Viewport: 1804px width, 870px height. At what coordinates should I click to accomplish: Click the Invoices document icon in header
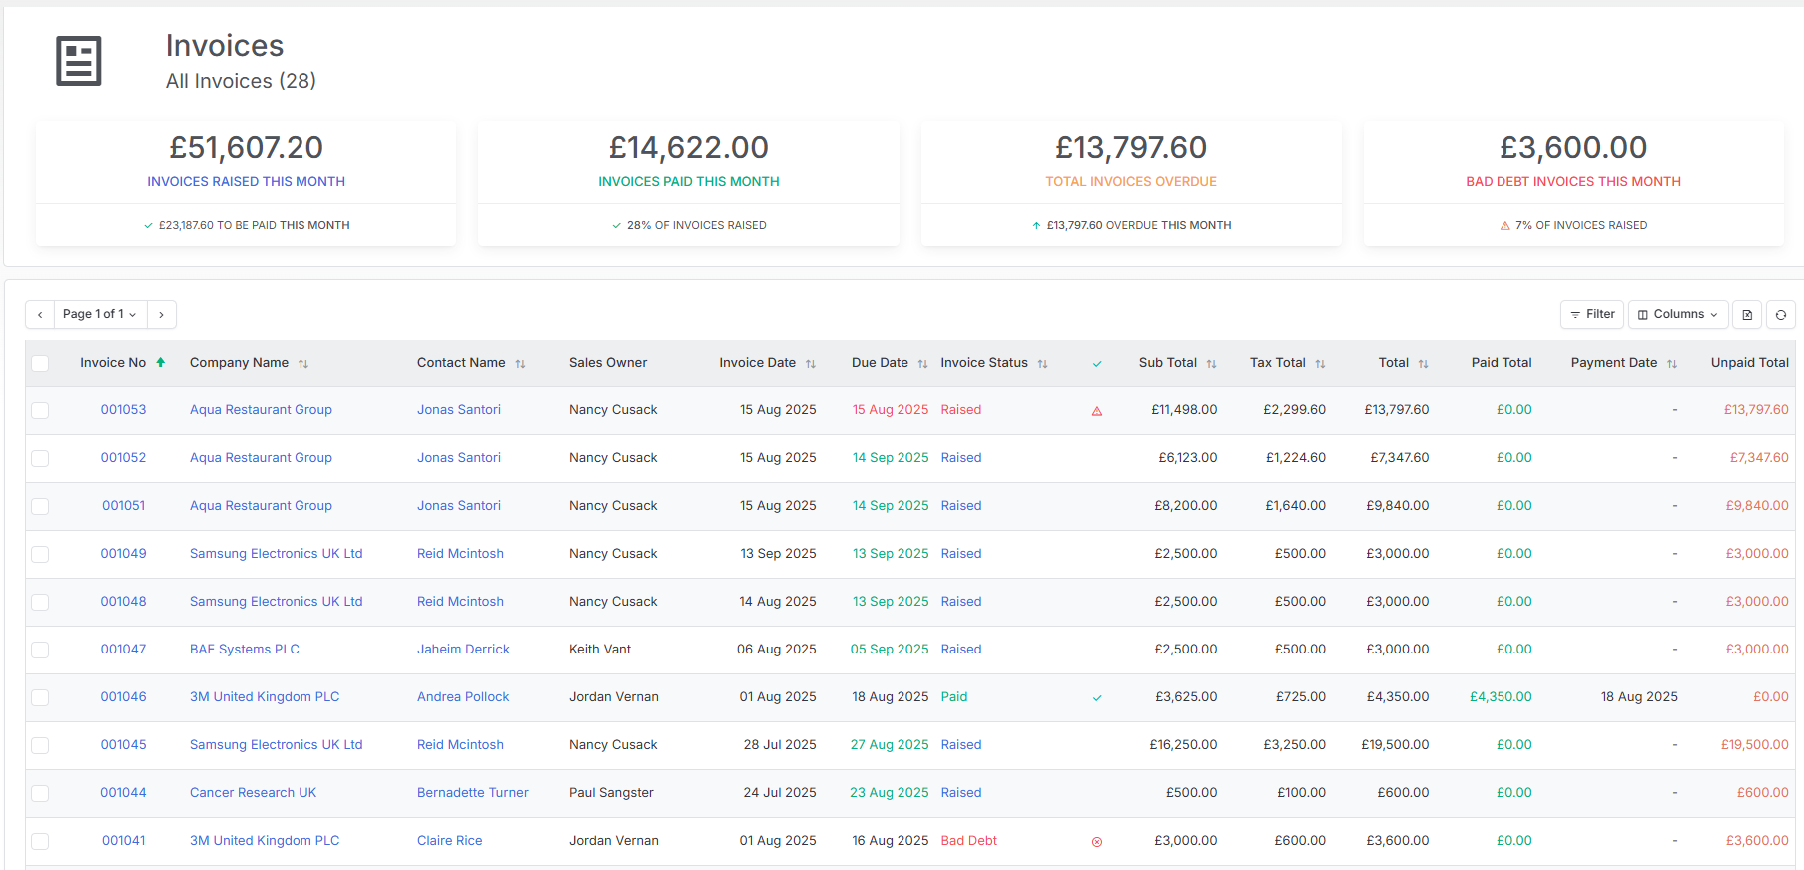pos(79,61)
